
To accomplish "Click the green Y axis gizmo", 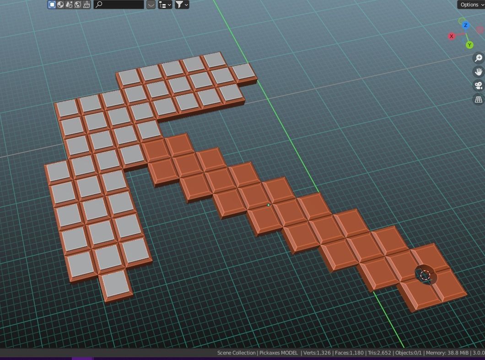I will pos(469,45).
